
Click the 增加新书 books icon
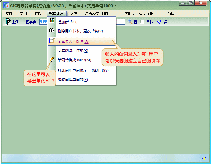(x=52, y=21)
